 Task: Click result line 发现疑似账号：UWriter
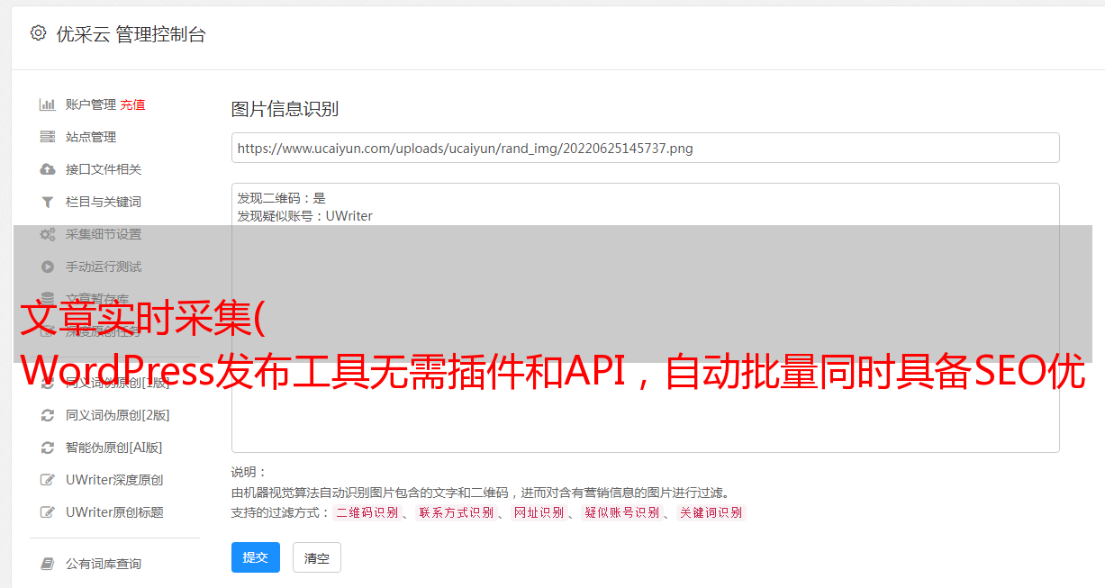pyautogui.click(x=305, y=216)
